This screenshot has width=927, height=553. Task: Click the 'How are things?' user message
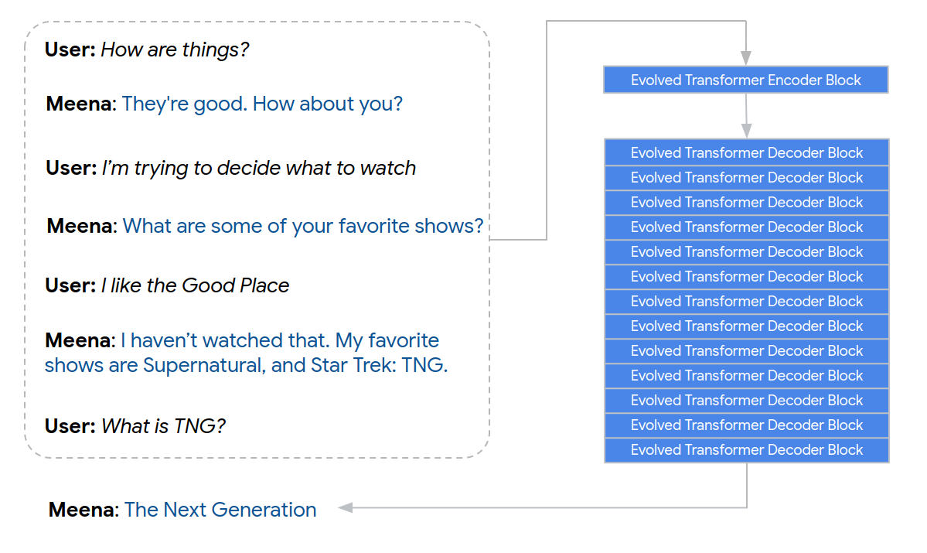click(175, 50)
